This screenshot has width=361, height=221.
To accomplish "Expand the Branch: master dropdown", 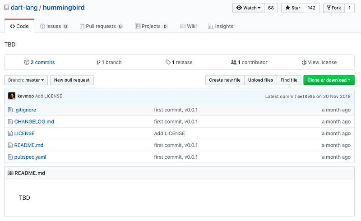I will (26, 80).
